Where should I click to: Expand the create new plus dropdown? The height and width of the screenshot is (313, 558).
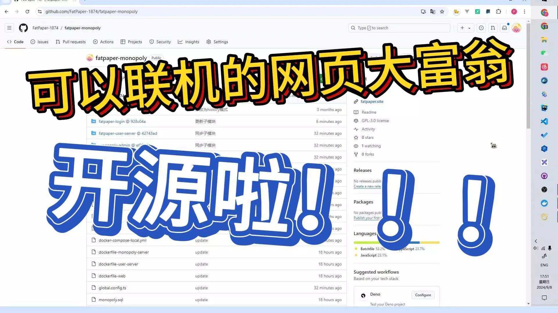(465, 28)
